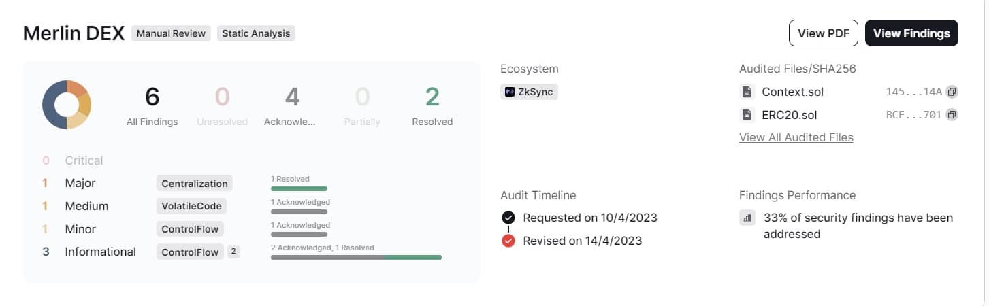This screenshot has width=989, height=306.
Task: Select the Informational severity label
Action: point(100,252)
